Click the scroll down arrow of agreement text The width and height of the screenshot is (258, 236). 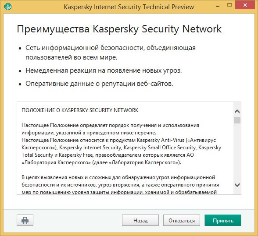(x=237, y=185)
